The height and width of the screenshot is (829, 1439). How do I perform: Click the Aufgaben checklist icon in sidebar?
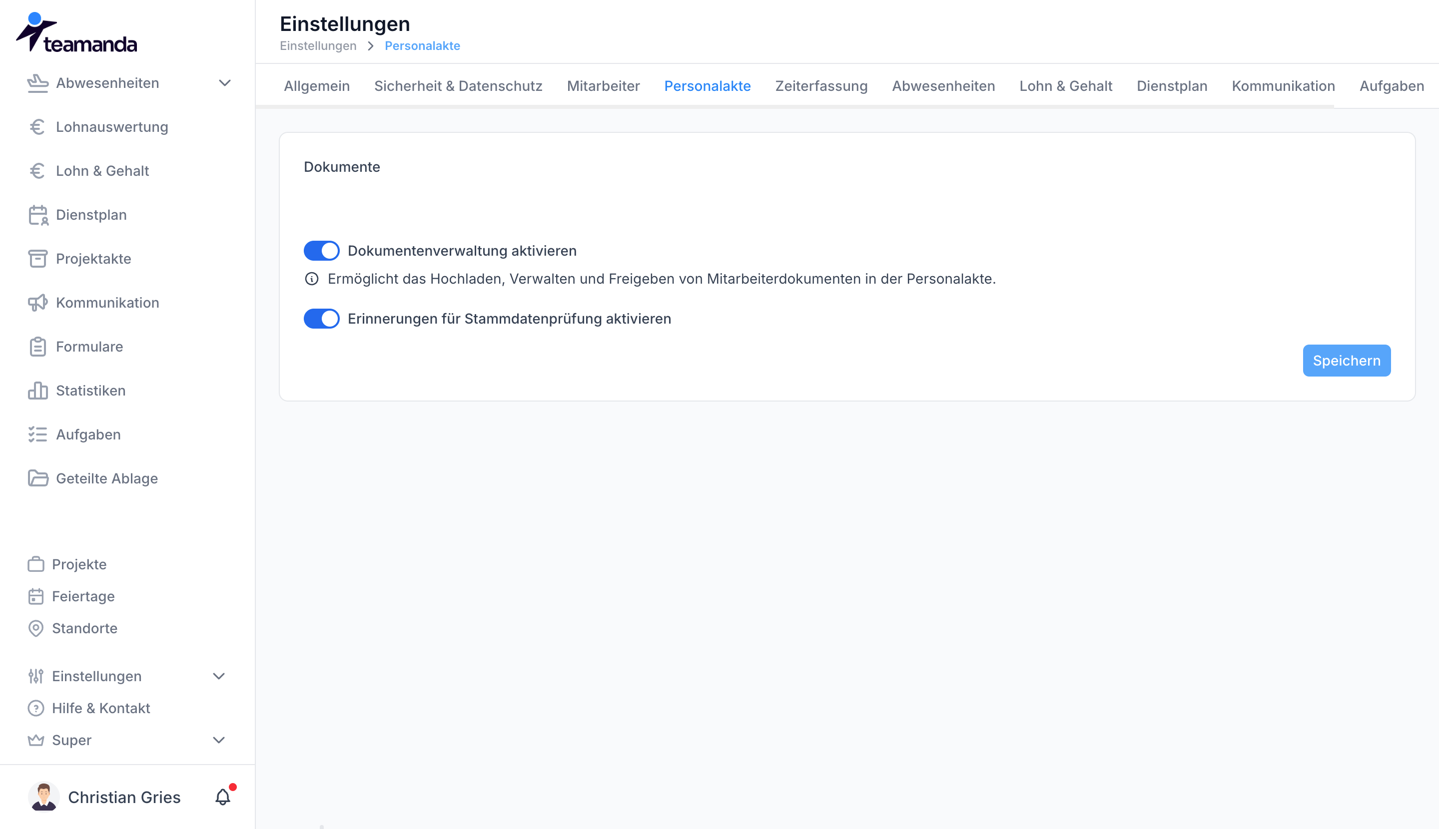tap(37, 434)
